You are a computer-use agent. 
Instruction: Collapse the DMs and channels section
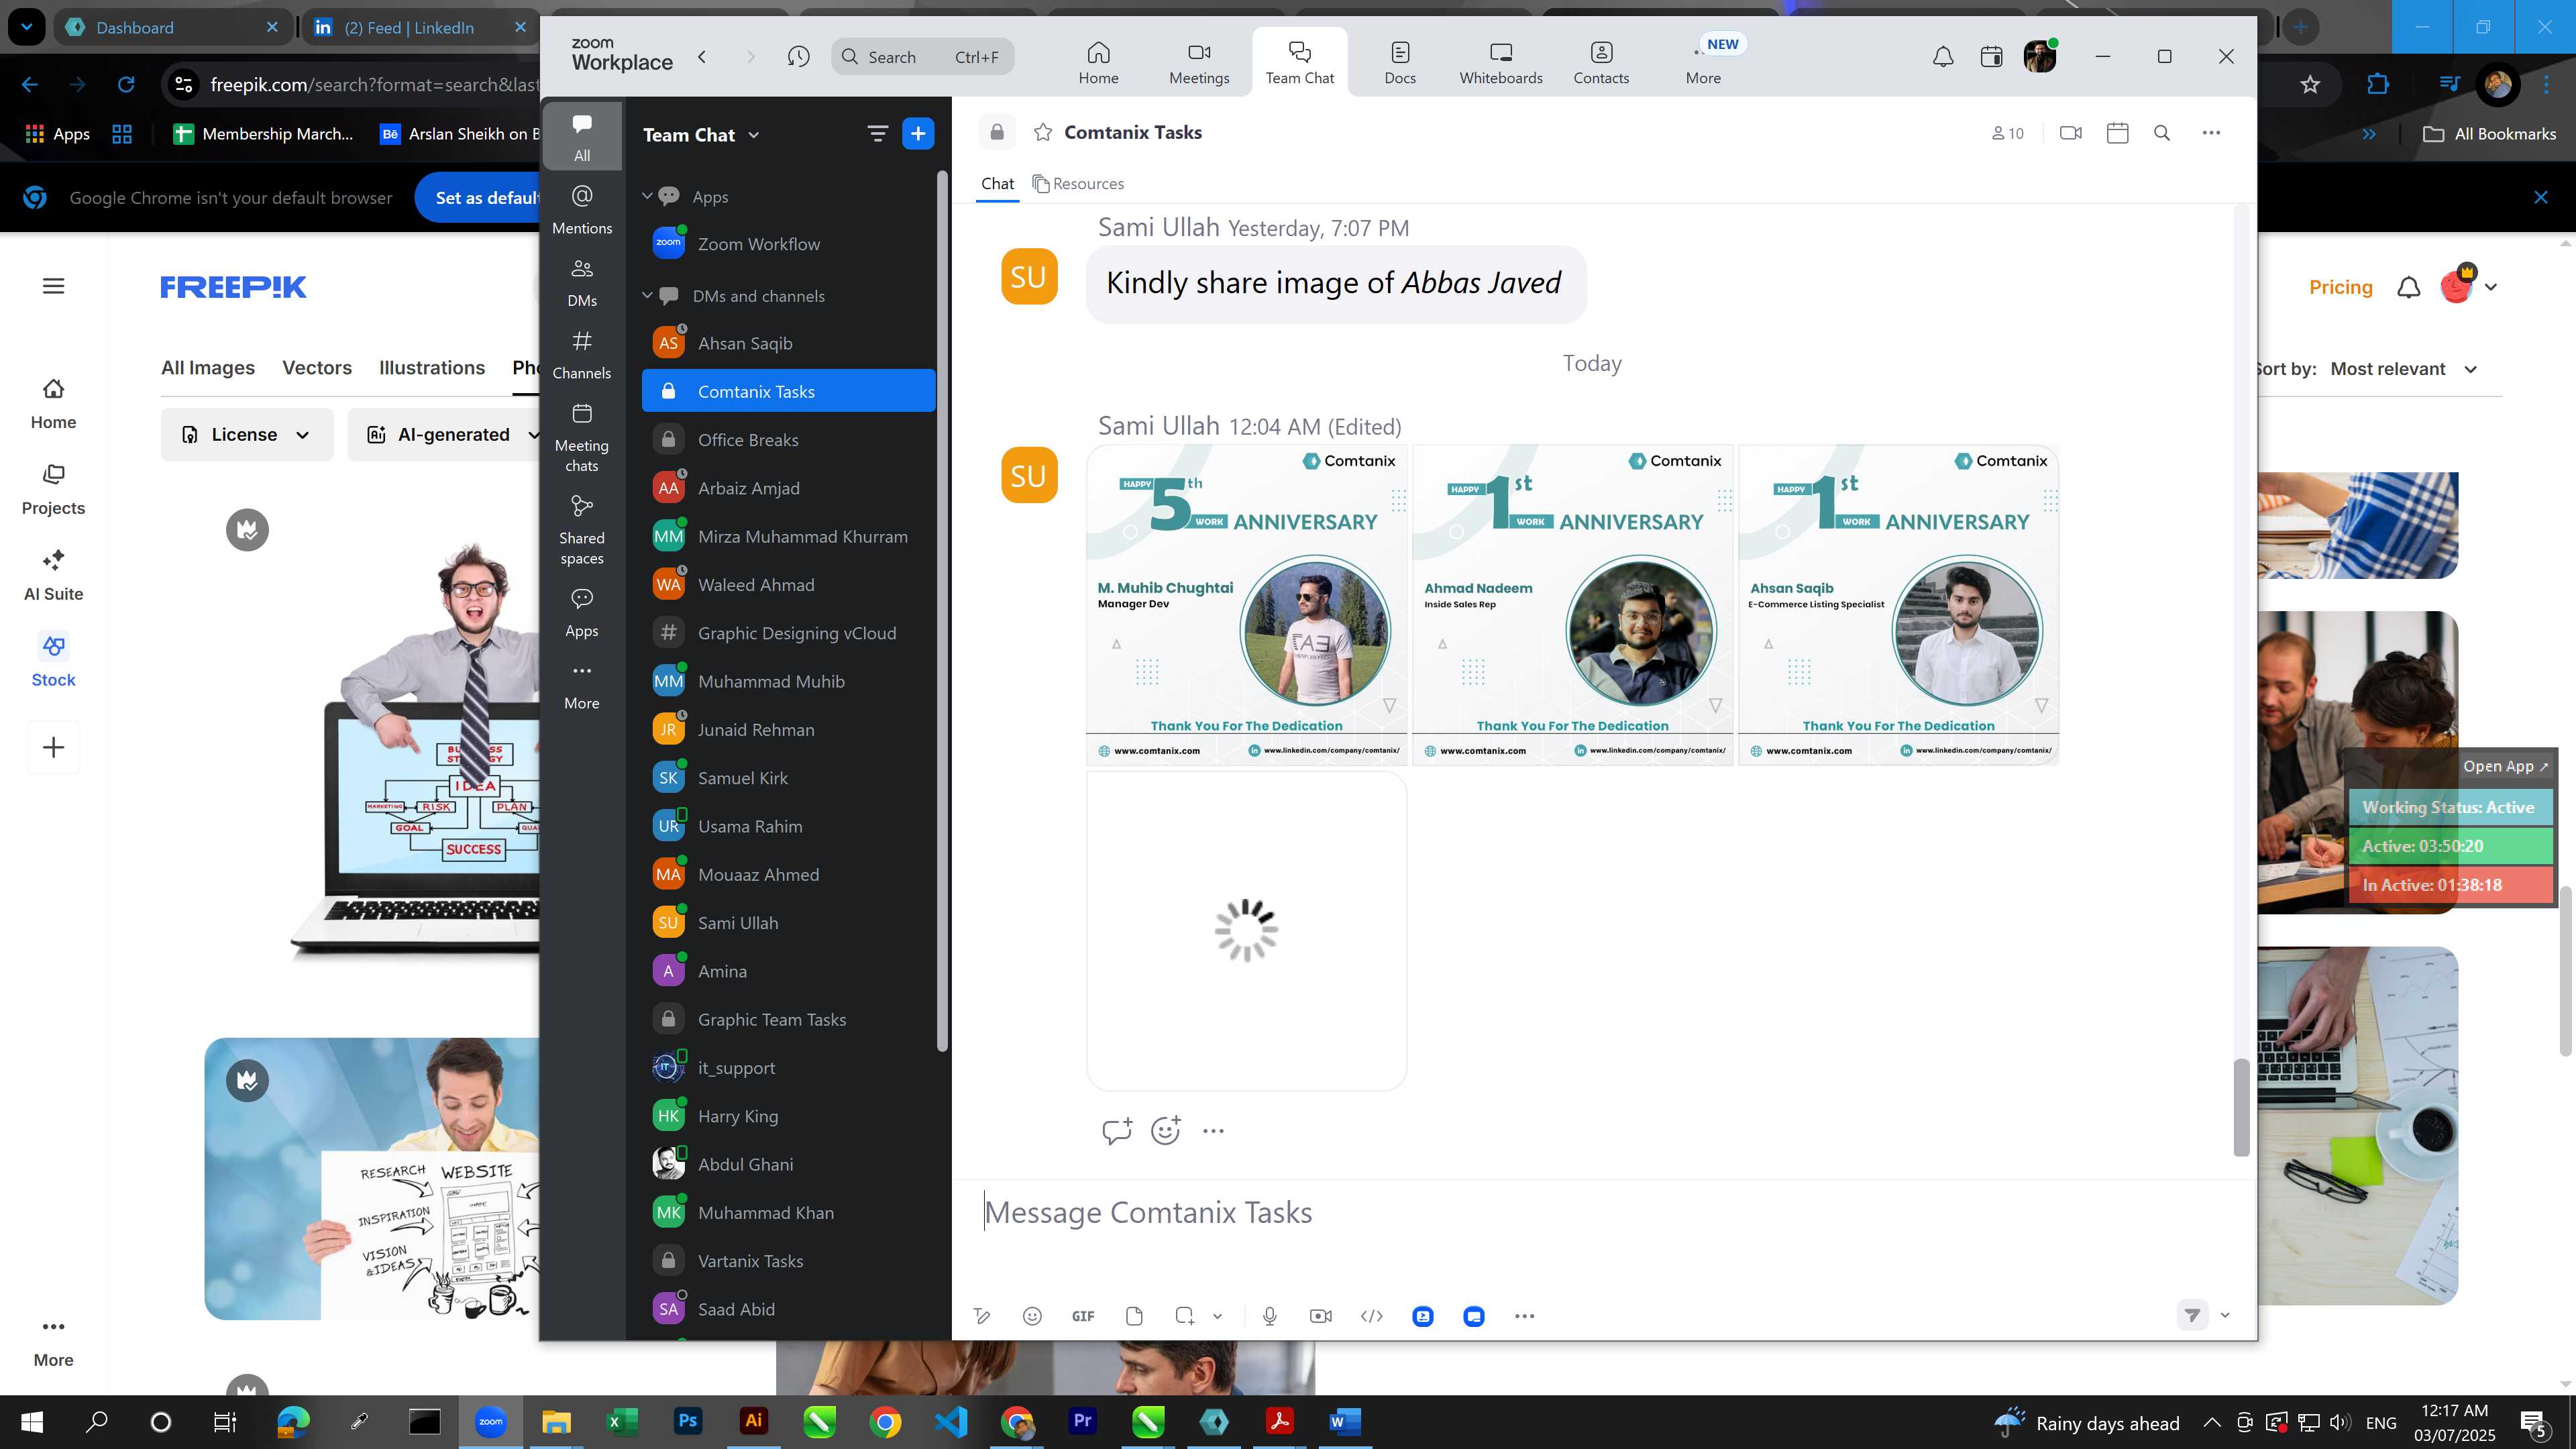(x=647, y=295)
